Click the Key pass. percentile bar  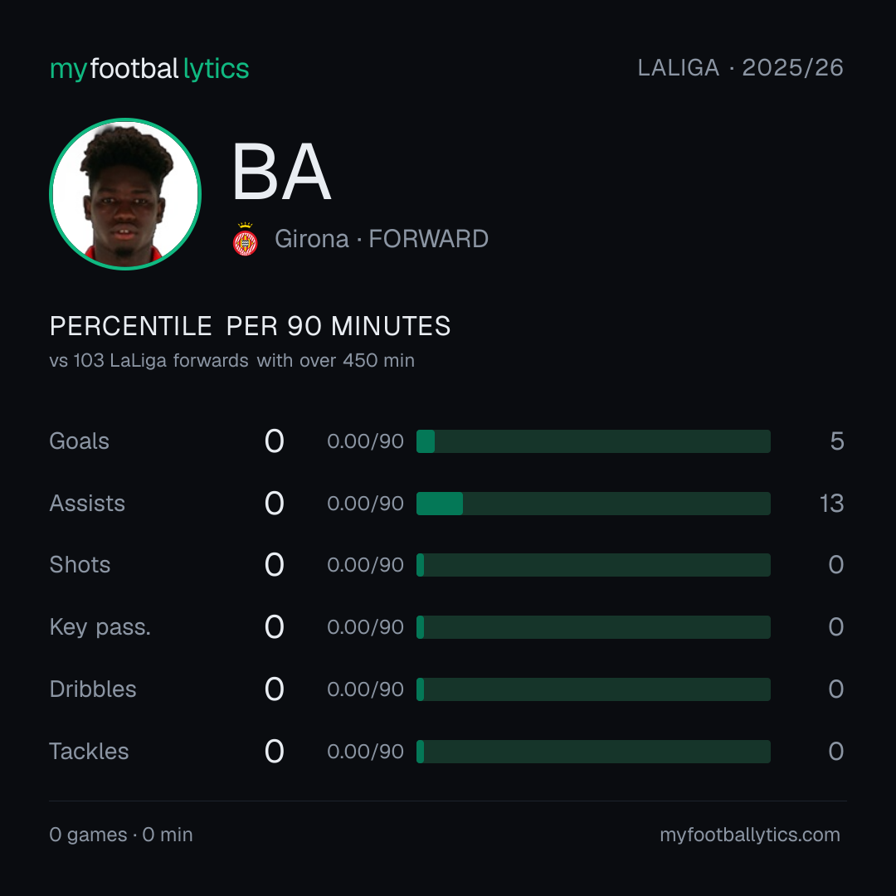click(593, 627)
